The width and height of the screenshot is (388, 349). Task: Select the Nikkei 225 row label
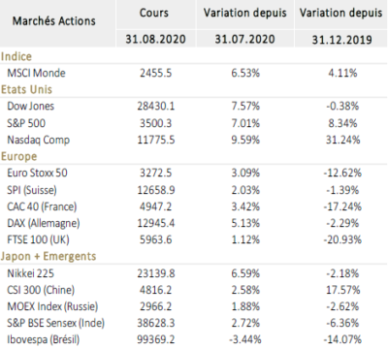[x=30, y=273]
